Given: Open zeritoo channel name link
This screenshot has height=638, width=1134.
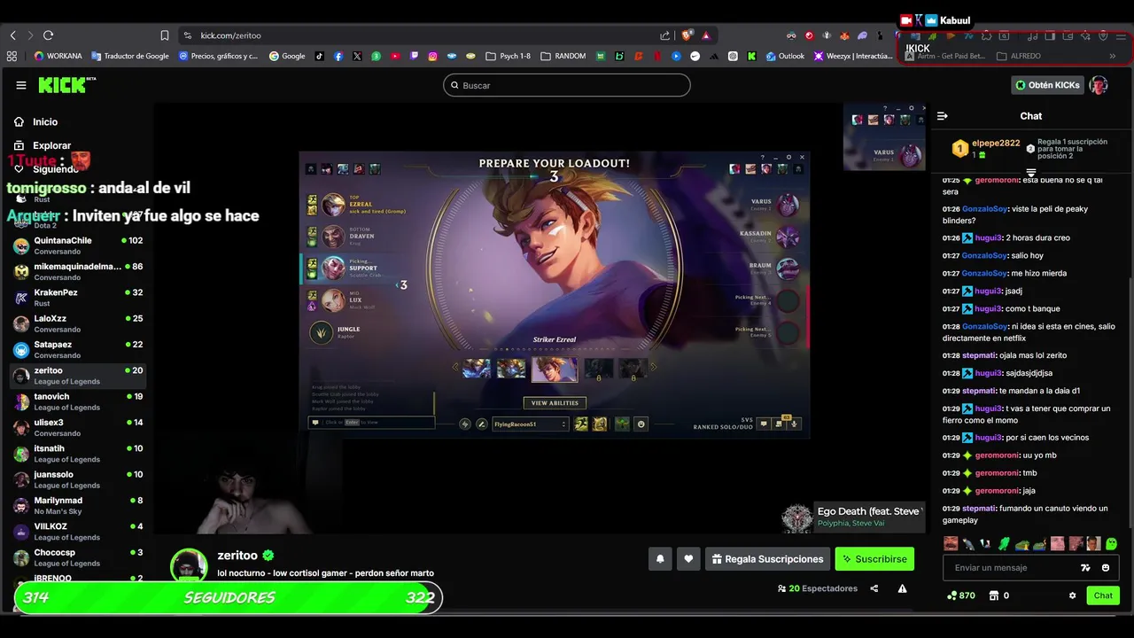Looking at the screenshot, I should pos(237,556).
